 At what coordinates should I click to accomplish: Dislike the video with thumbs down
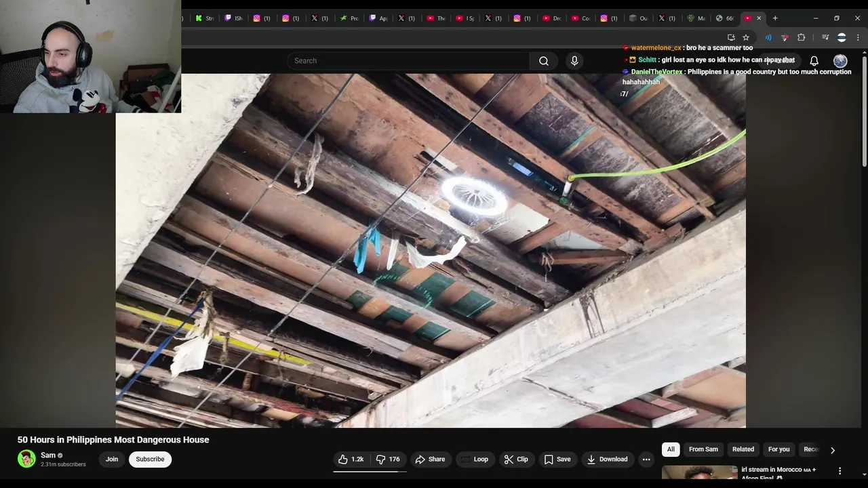click(x=388, y=460)
